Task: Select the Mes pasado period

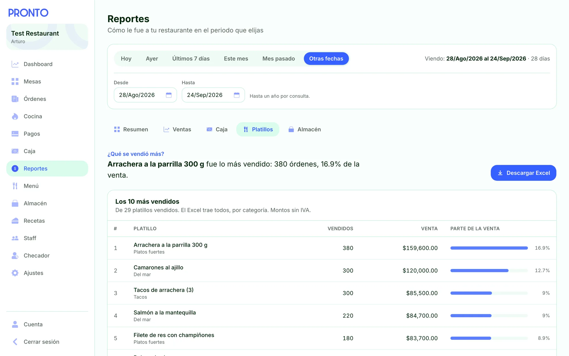Action: pyautogui.click(x=279, y=58)
